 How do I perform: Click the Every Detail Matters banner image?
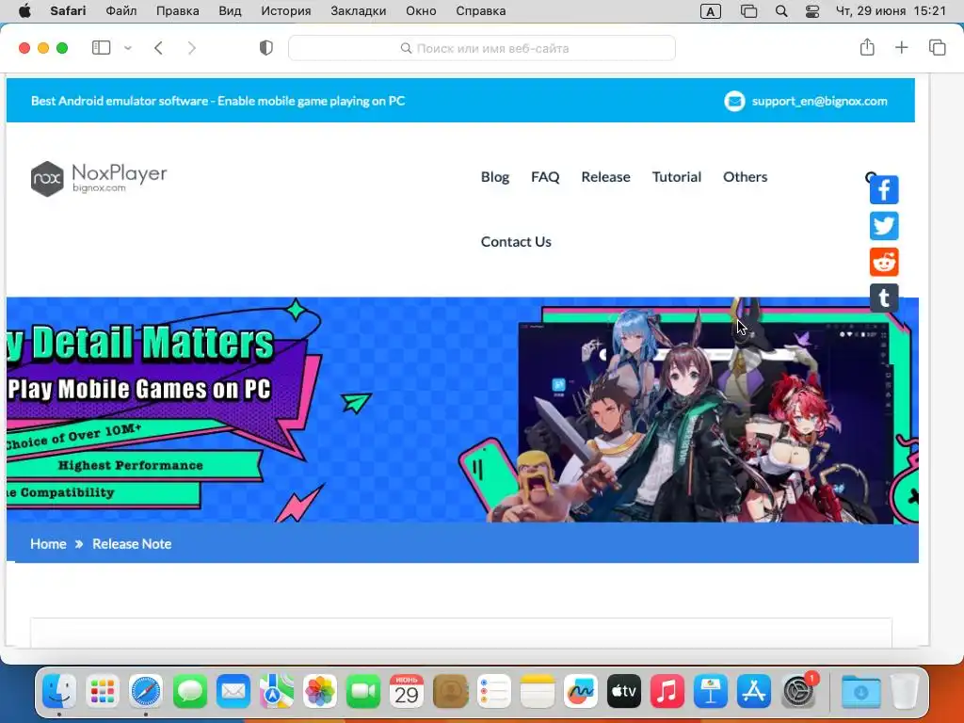tap(462, 410)
